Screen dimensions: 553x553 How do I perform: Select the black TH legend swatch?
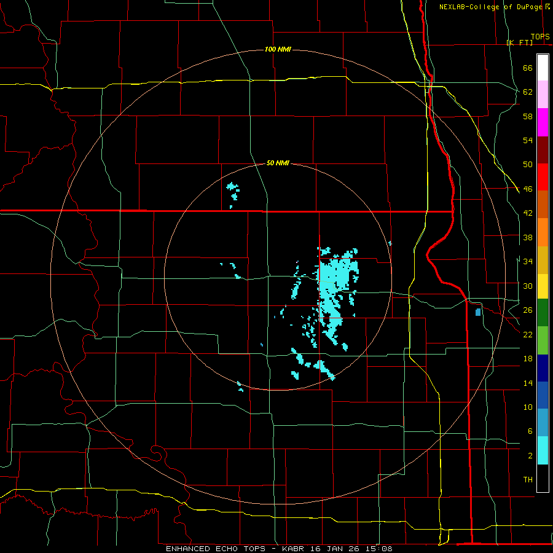click(x=543, y=478)
